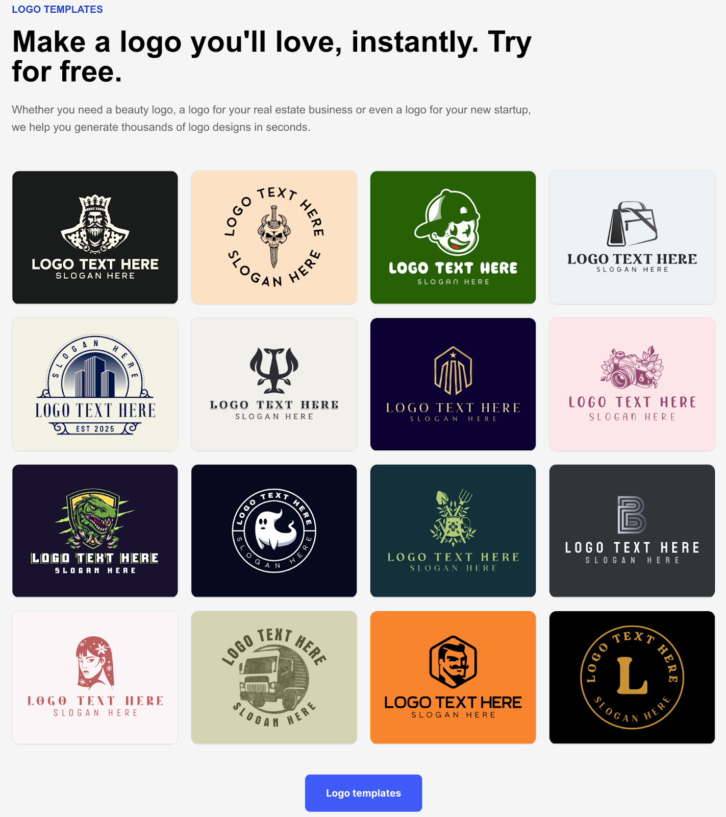Viewport: 726px width, 817px height.
Task: Pick the gold letter L circular logo
Action: point(632,677)
